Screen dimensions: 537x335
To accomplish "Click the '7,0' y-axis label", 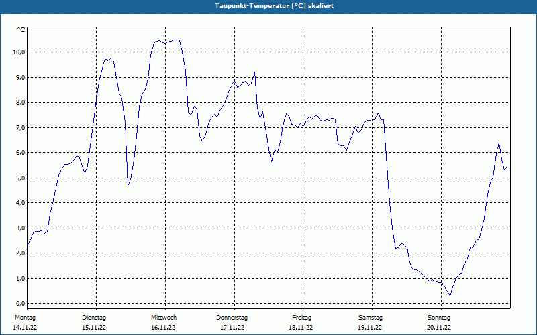I will pyautogui.click(x=20, y=127).
